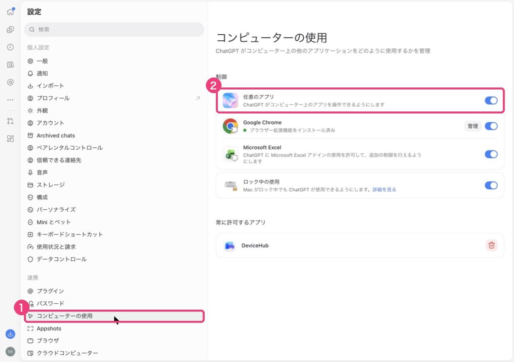Image resolution: width=514 pixels, height=362 pixels.
Task: Open the 通知 settings section
Action: point(114,73)
